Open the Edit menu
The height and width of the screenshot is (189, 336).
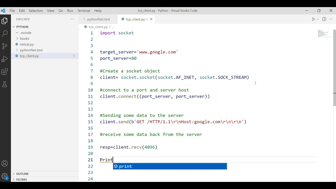pyautogui.click(x=22, y=10)
